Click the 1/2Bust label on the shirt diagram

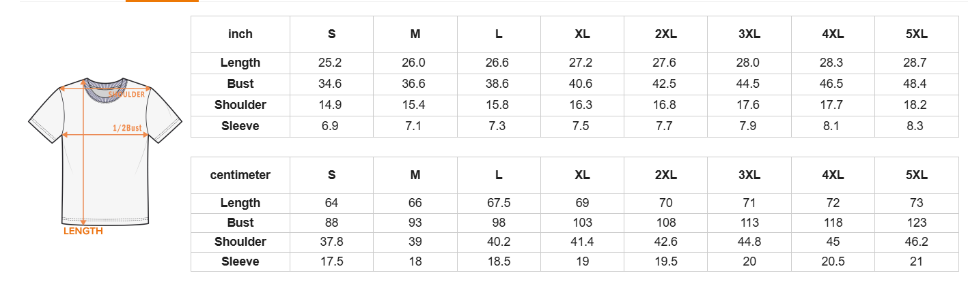(x=127, y=127)
